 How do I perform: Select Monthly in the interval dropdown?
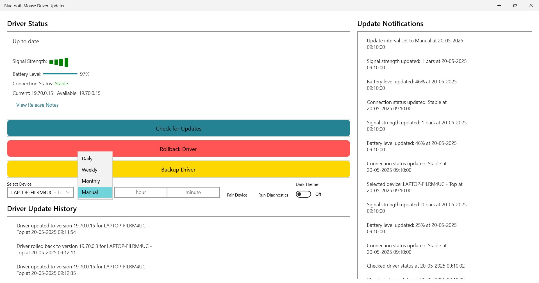[95, 181]
